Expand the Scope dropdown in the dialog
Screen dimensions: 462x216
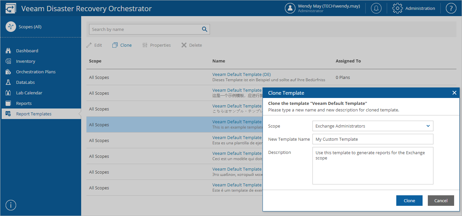(x=428, y=126)
